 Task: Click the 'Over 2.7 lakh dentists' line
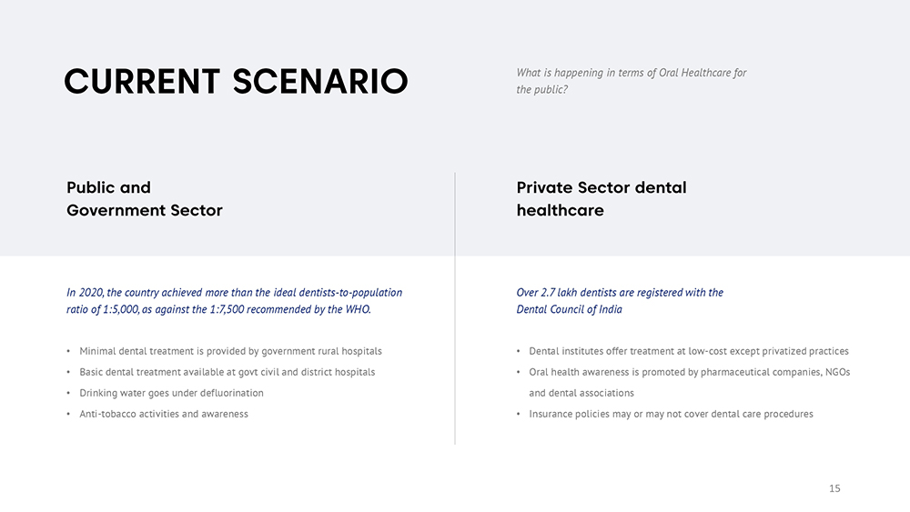point(619,293)
